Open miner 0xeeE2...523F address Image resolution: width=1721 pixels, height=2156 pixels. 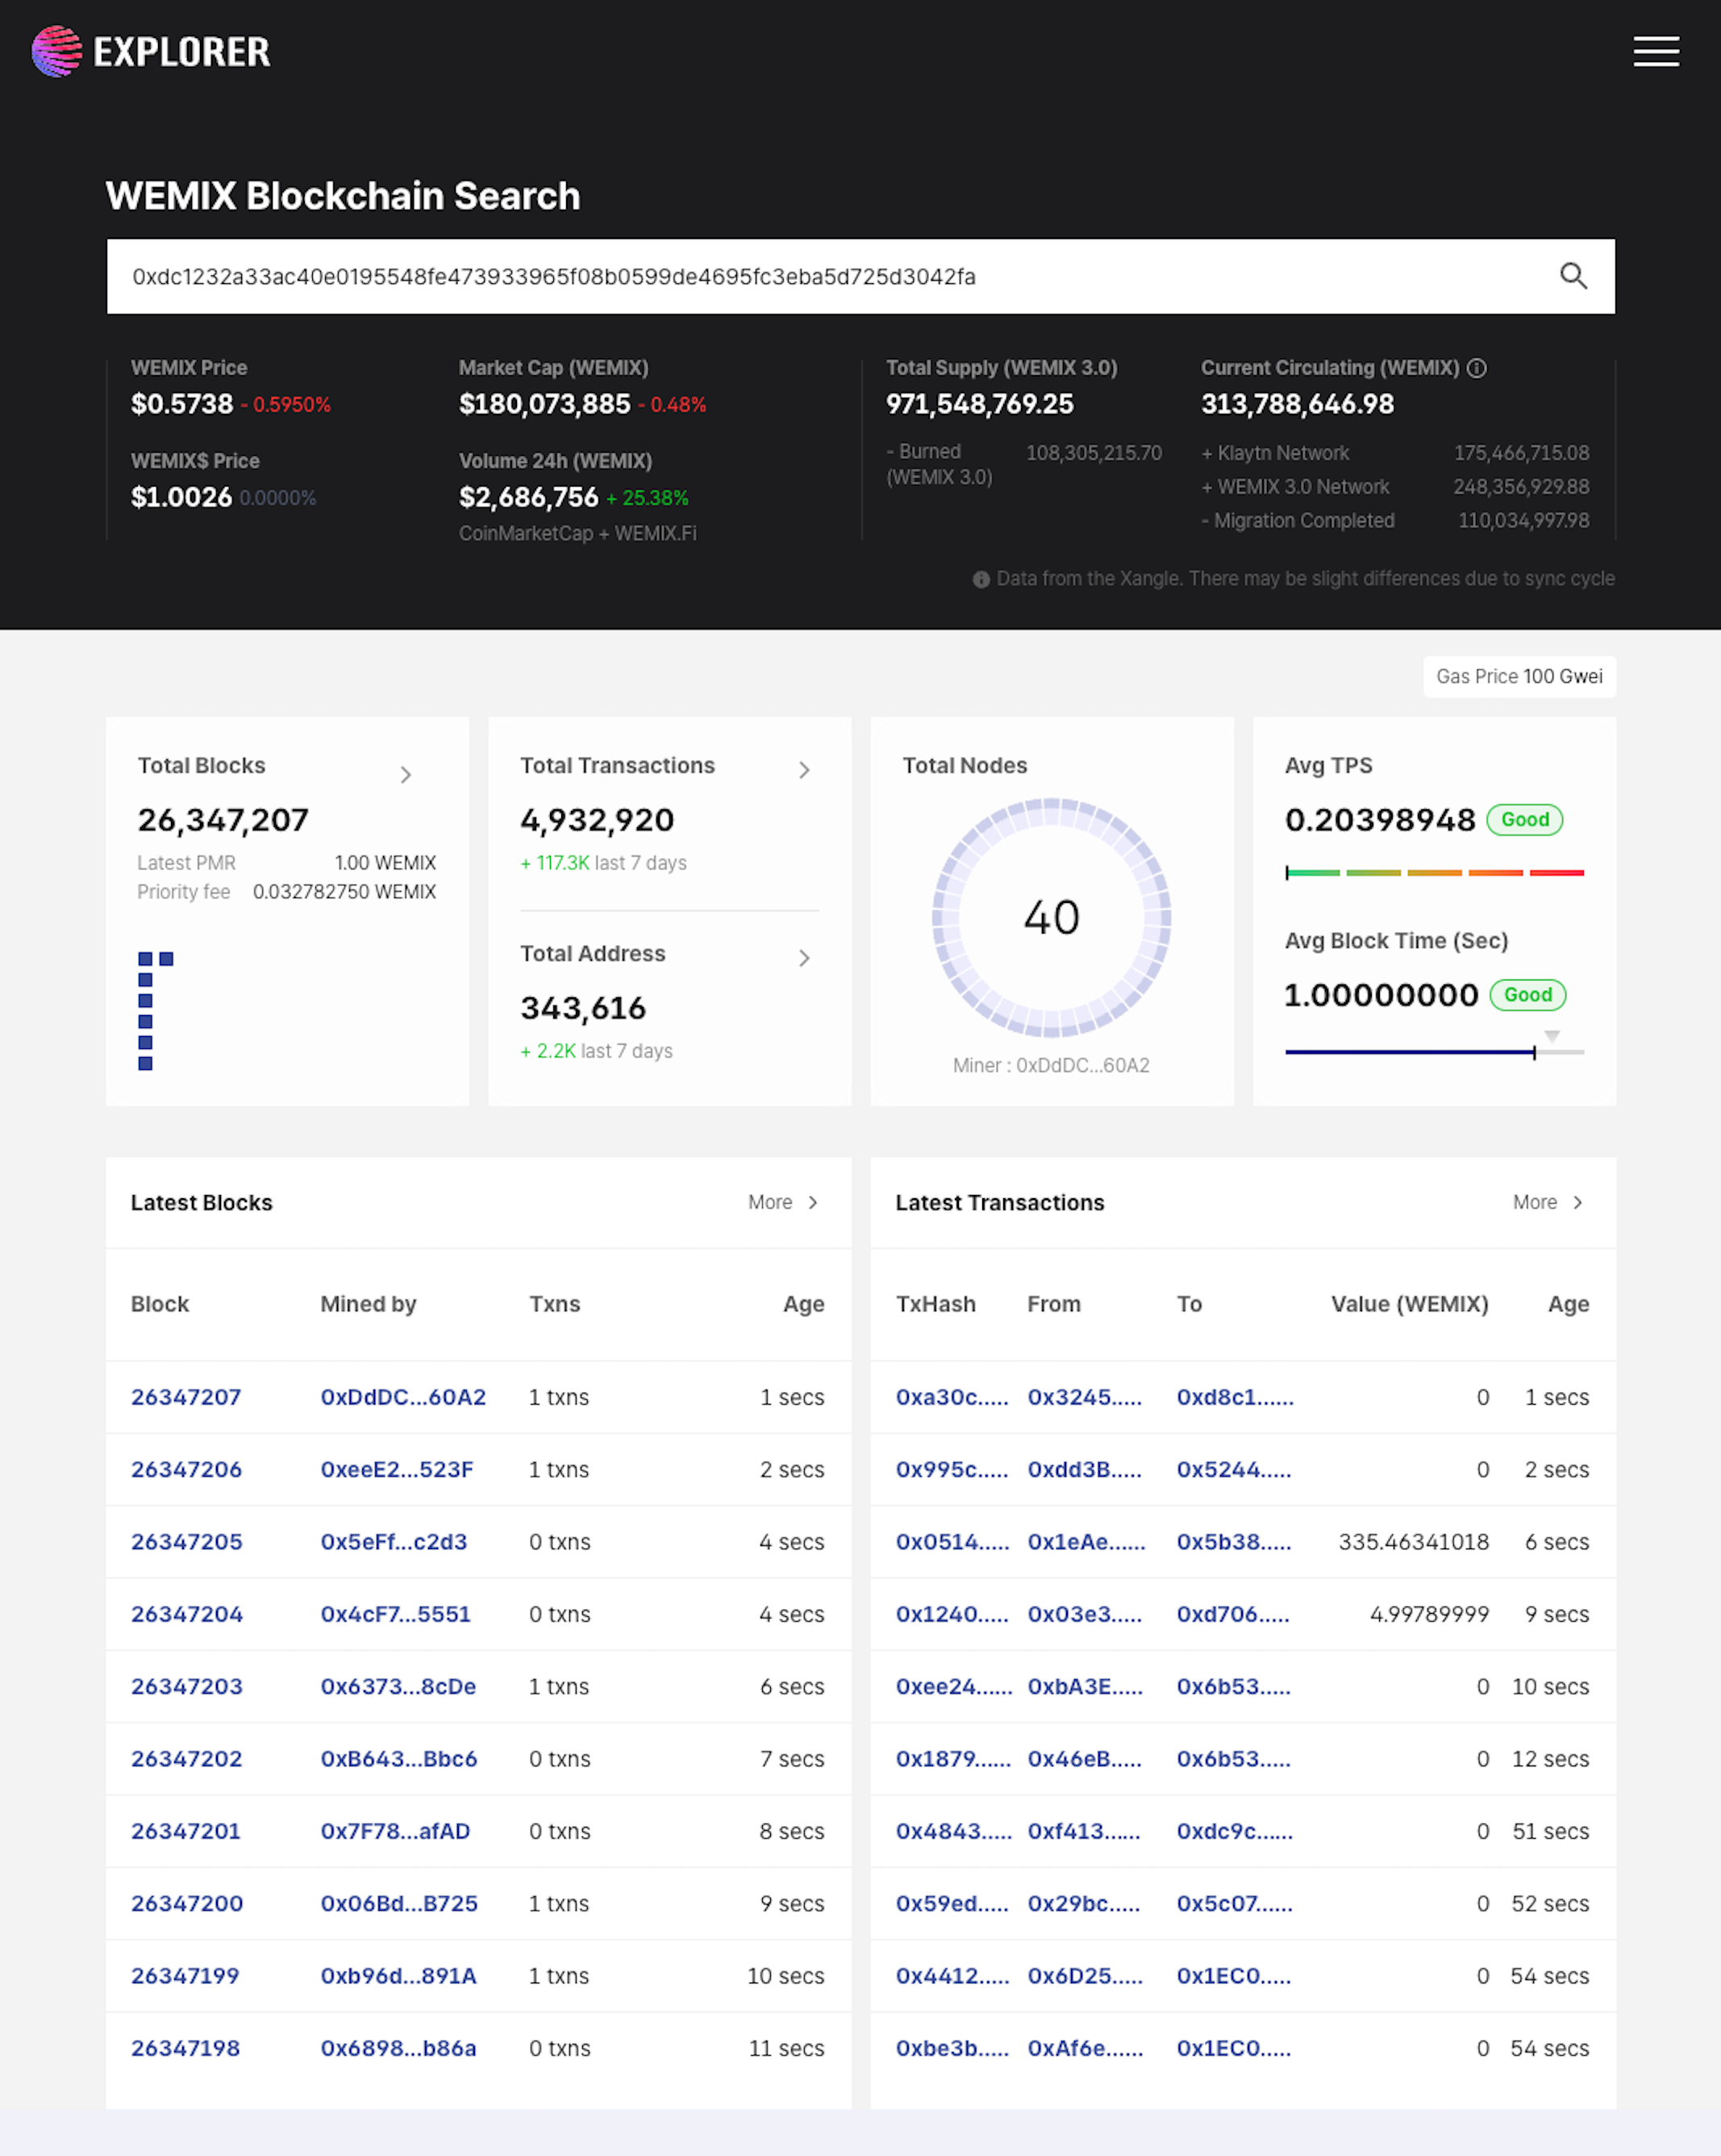[397, 1469]
